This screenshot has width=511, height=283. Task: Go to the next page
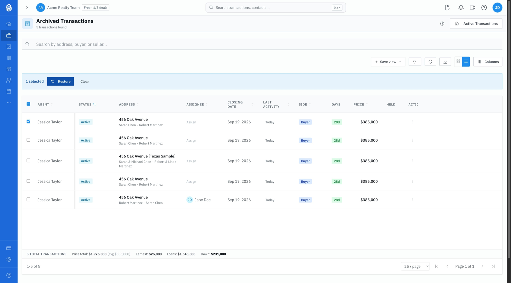[x=482, y=266]
